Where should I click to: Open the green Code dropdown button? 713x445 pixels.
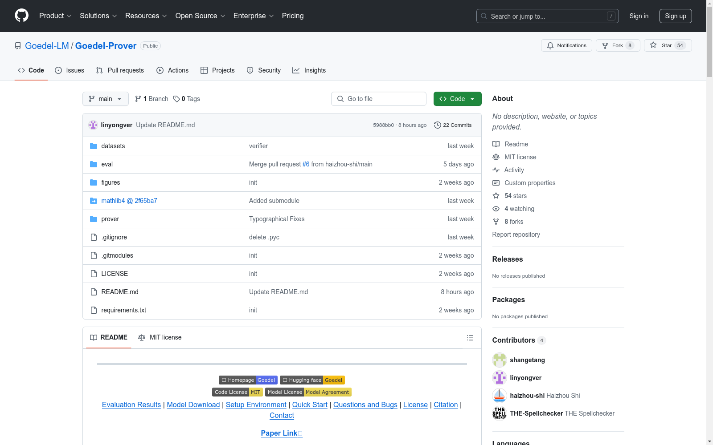pyautogui.click(x=457, y=99)
